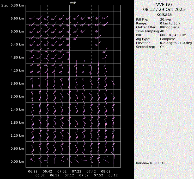This screenshot has height=179, width=194.
Task: Click the Elevation range value
Action: [176, 43]
